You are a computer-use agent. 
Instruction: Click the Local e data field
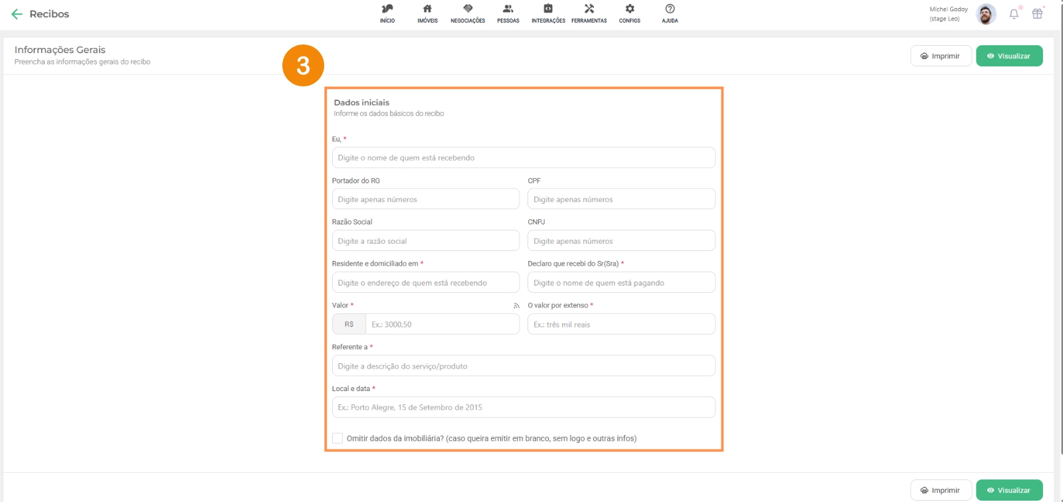tap(524, 407)
